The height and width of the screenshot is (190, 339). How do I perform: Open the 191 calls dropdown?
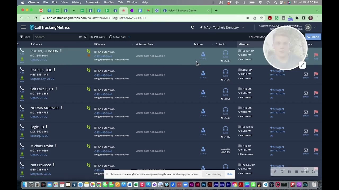pos(99,37)
